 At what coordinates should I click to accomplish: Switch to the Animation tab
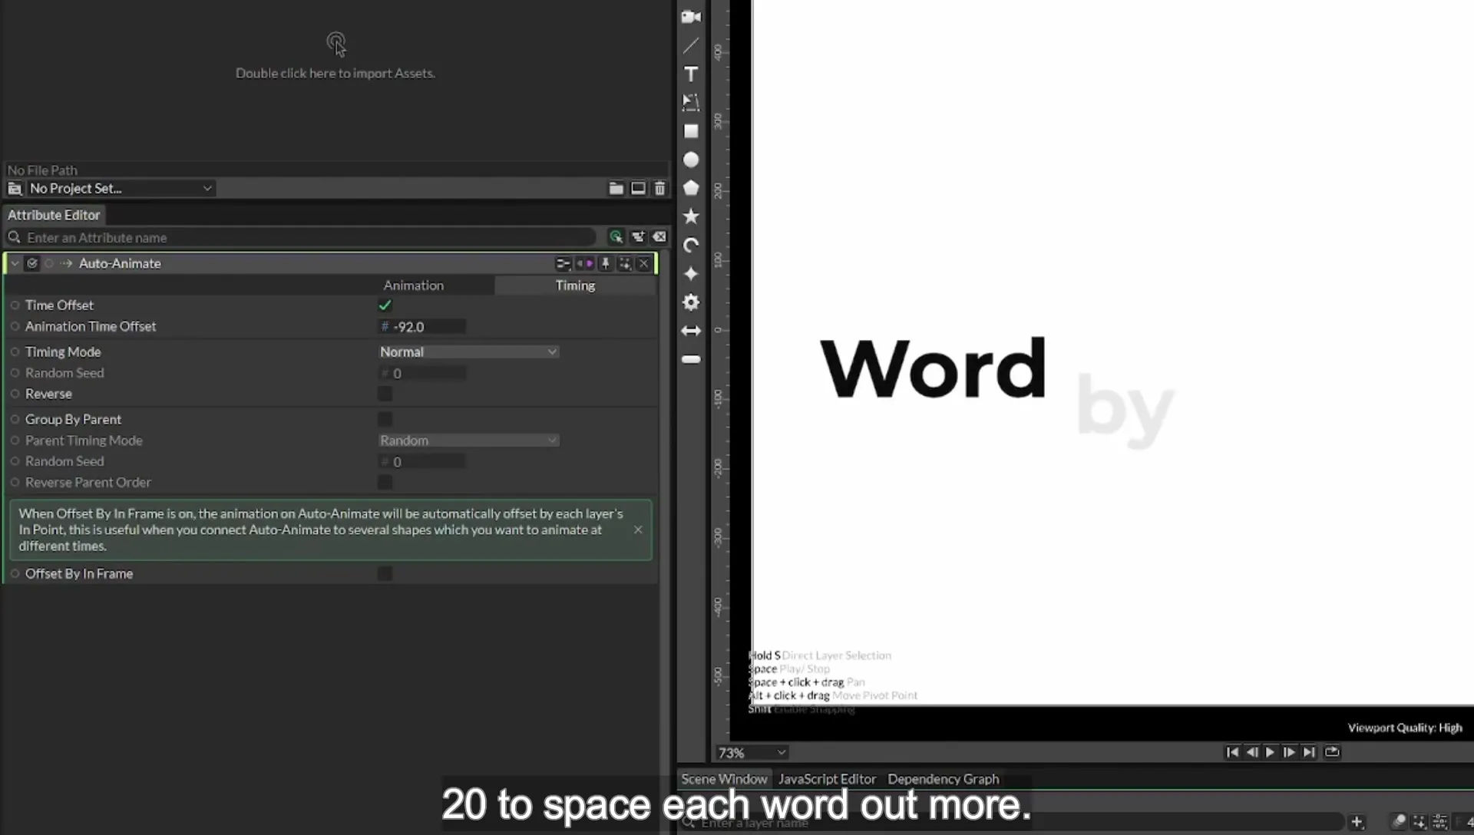[413, 285]
